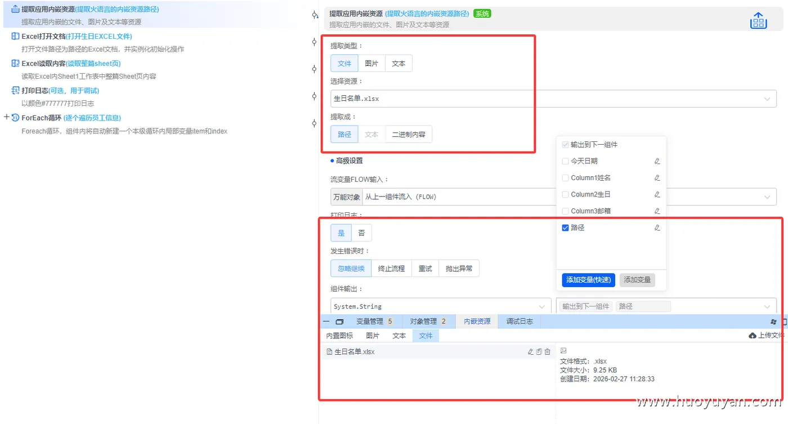This screenshot has height=424, width=788.
Task: Switch to the 变量管理 tab
Action: [374, 322]
